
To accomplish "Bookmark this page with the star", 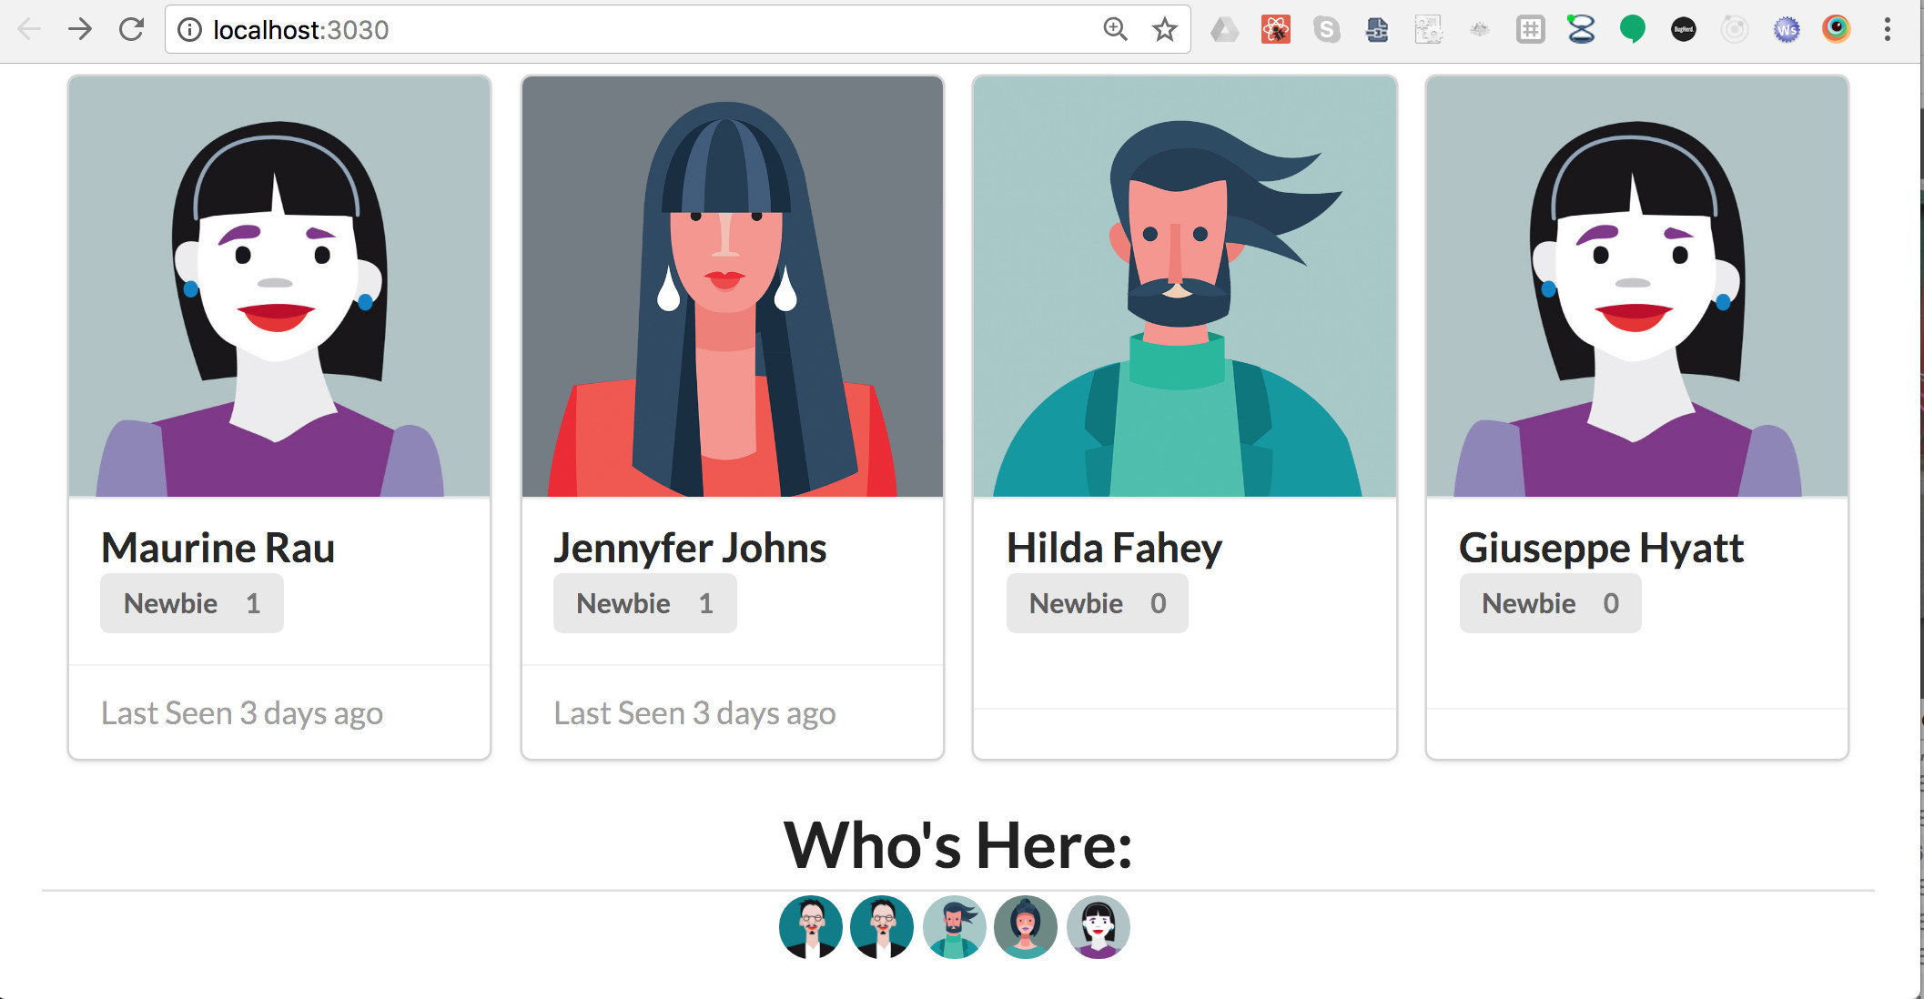I will 1164,30.
